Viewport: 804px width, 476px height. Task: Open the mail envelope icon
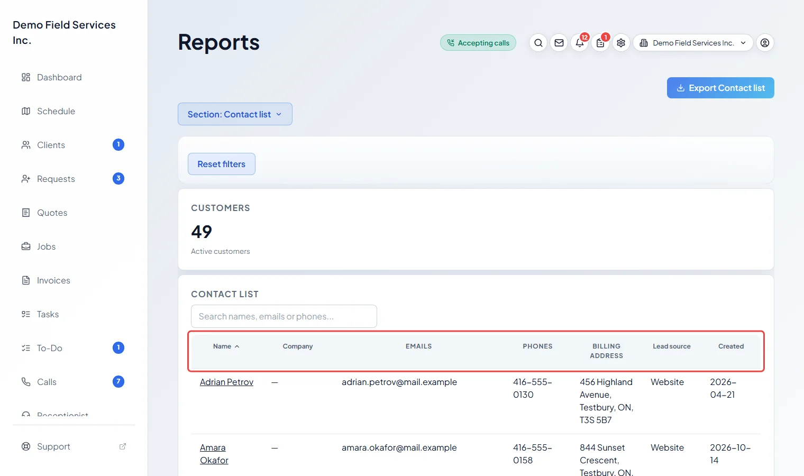click(x=559, y=43)
